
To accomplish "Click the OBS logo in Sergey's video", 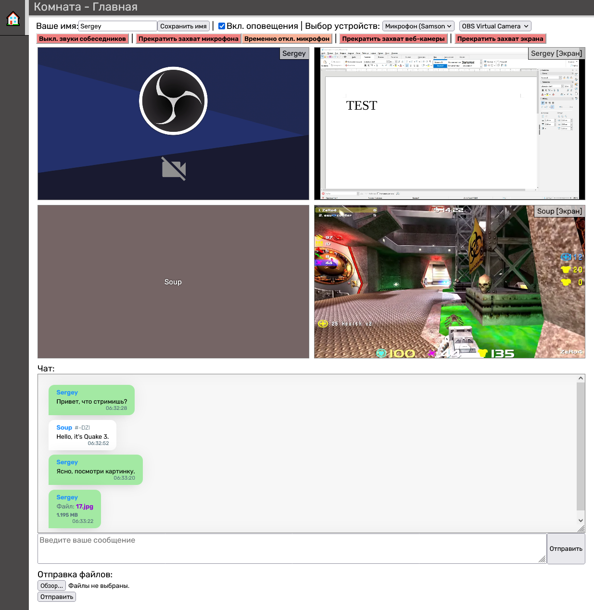I will [173, 101].
